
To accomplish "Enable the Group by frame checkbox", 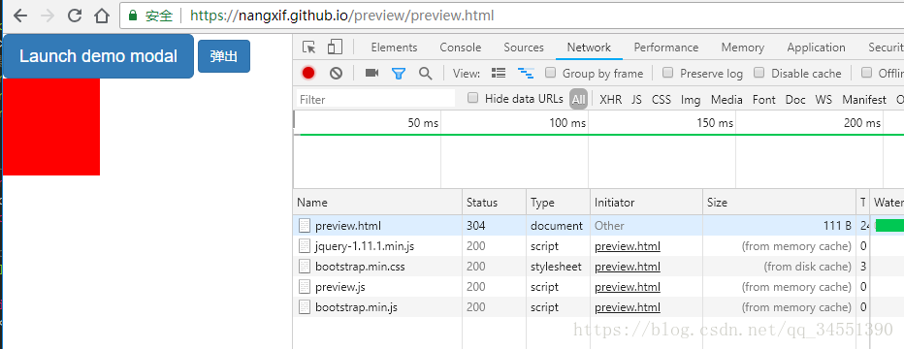I will point(551,73).
